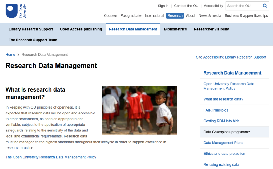Select Data Champions programme sidebar item

[235, 132]
